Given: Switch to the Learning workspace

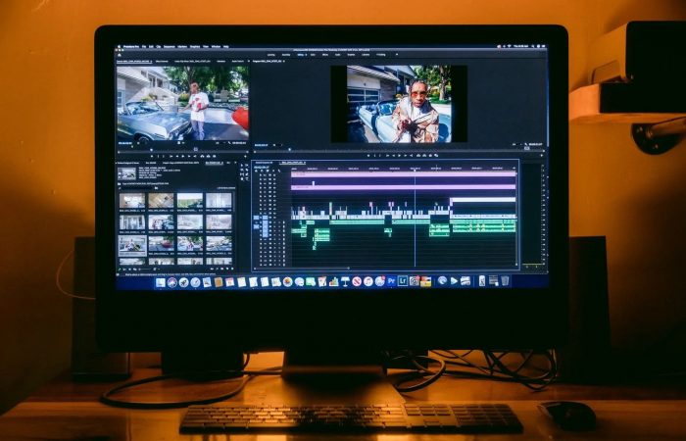Looking at the screenshot, I should [x=270, y=55].
